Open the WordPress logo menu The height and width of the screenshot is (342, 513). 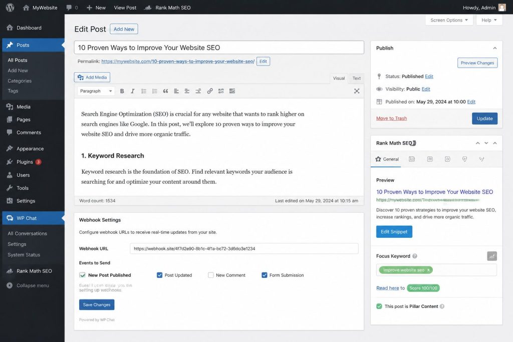click(x=10, y=8)
